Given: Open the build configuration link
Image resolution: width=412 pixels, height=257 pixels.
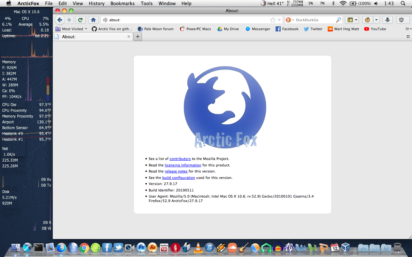Looking at the screenshot, I should point(179,178).
